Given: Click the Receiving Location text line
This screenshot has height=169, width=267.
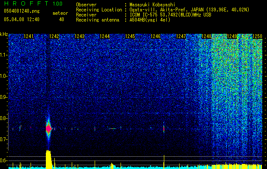Looking at the screenshot, I should tap(163, 10).
